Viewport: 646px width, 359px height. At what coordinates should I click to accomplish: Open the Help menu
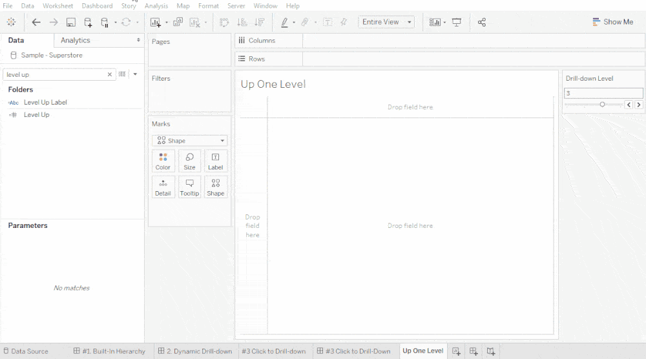click(293, 6)
